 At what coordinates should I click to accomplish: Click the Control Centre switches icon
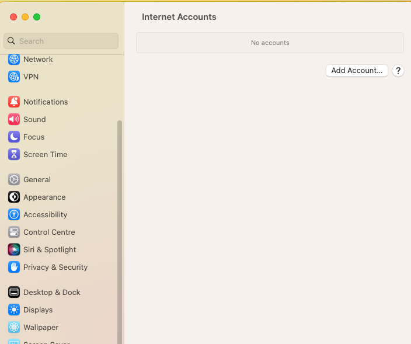(x=14, y=232)
